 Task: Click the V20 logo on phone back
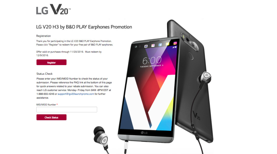(196, 115)
